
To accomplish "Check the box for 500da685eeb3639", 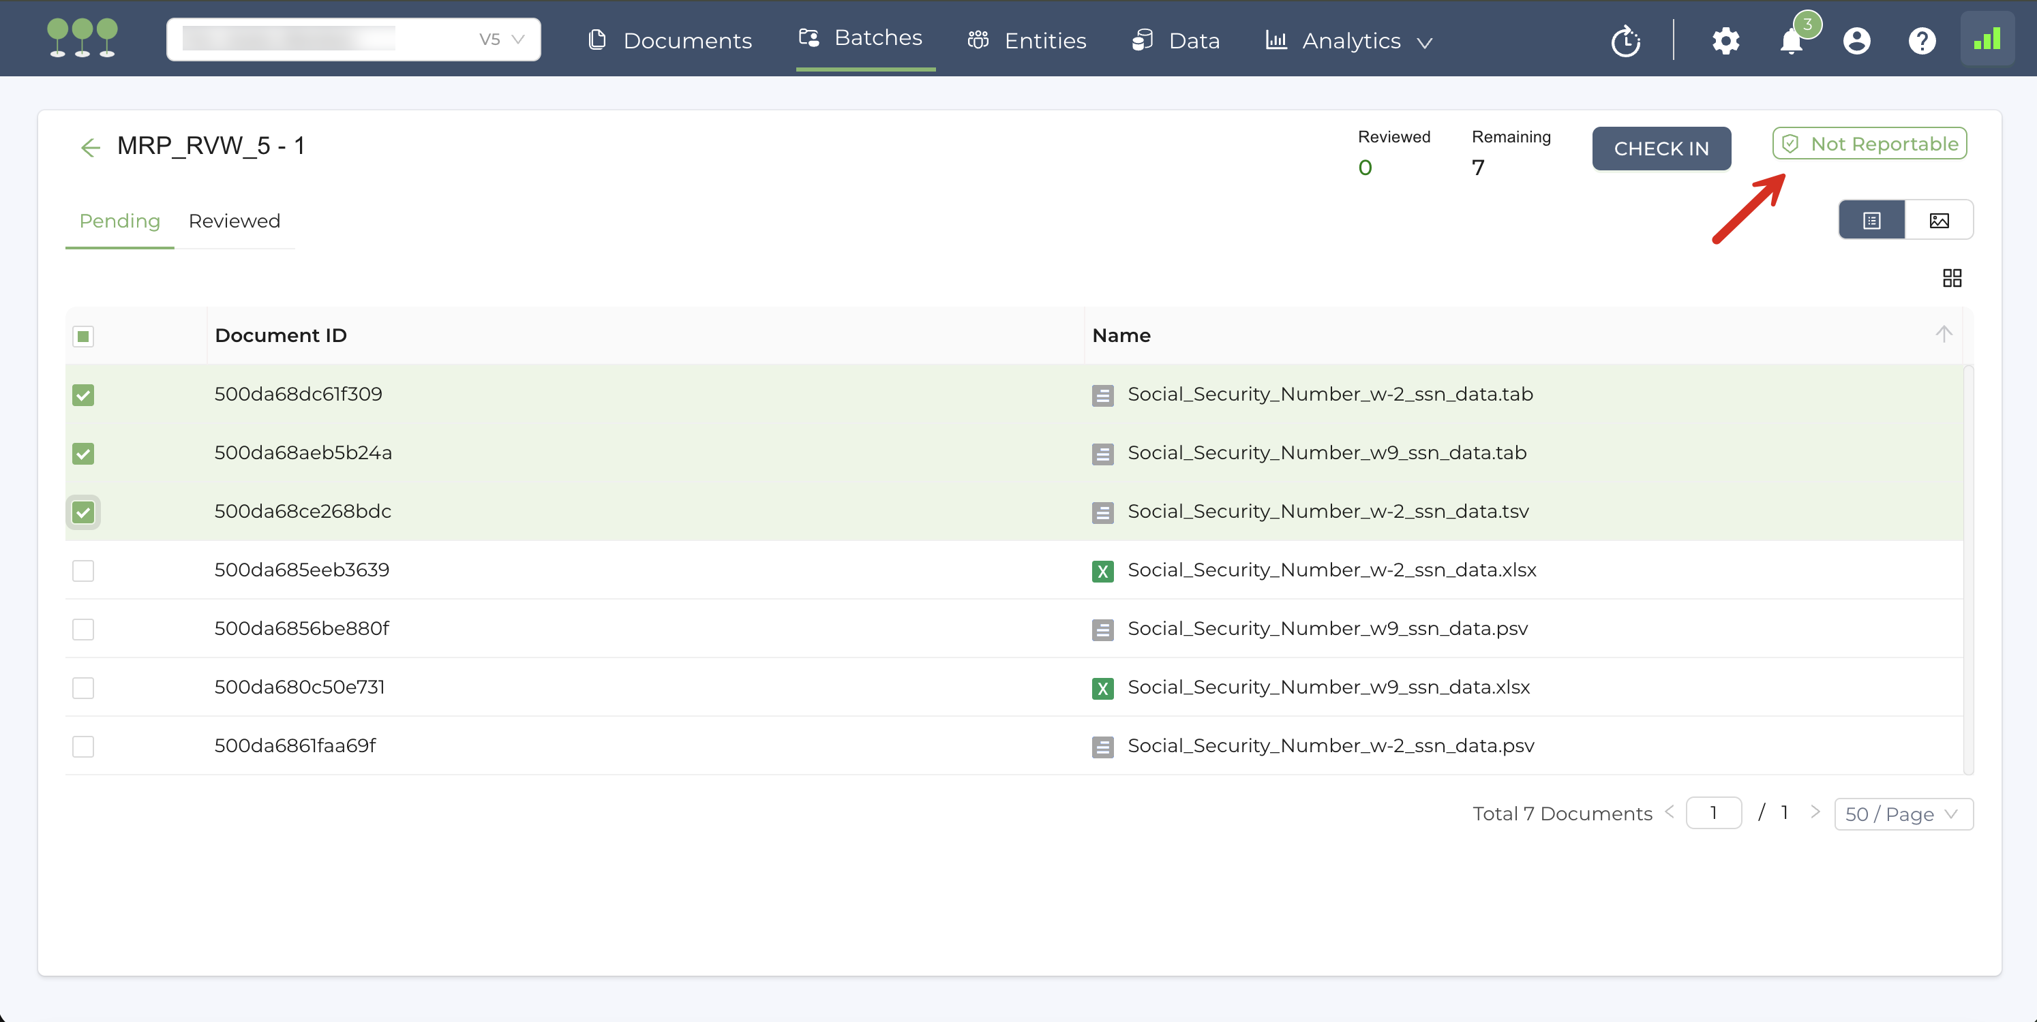I will [83, 571].
